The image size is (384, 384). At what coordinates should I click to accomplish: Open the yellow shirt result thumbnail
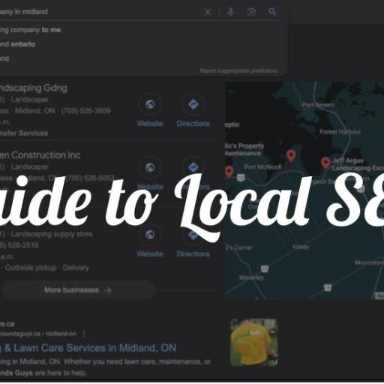tap(253, 342)
